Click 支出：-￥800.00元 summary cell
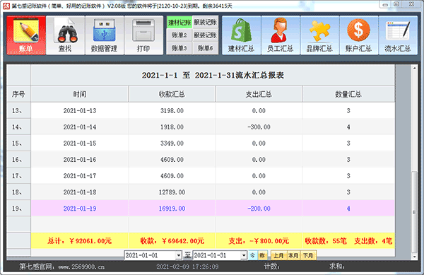Screen dimensions: 424x275 [x=259, y=240]
